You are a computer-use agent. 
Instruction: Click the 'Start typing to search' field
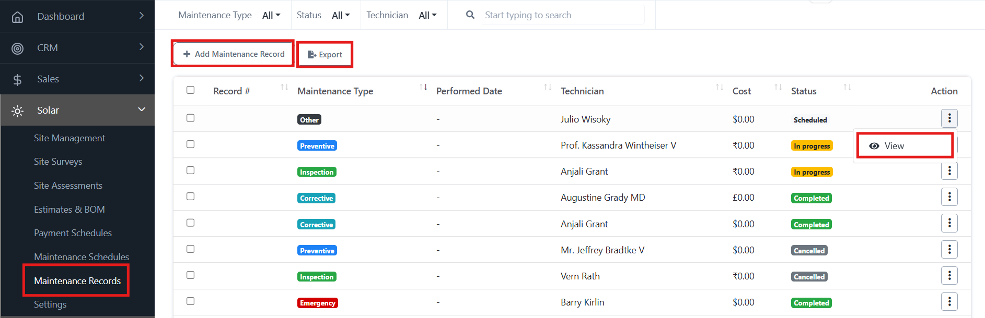[562, 15]
